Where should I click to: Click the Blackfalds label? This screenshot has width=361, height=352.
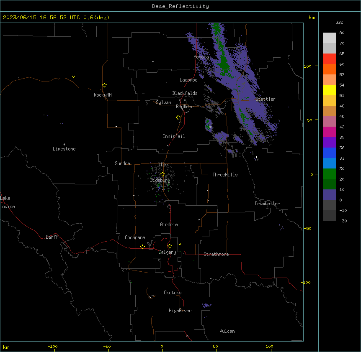tap(185, 93)
